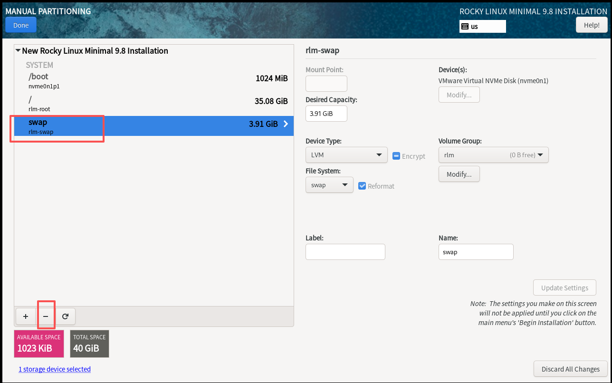Click the Label input field
This screenshot has height=383, width=612.
[x=345, y=252]
